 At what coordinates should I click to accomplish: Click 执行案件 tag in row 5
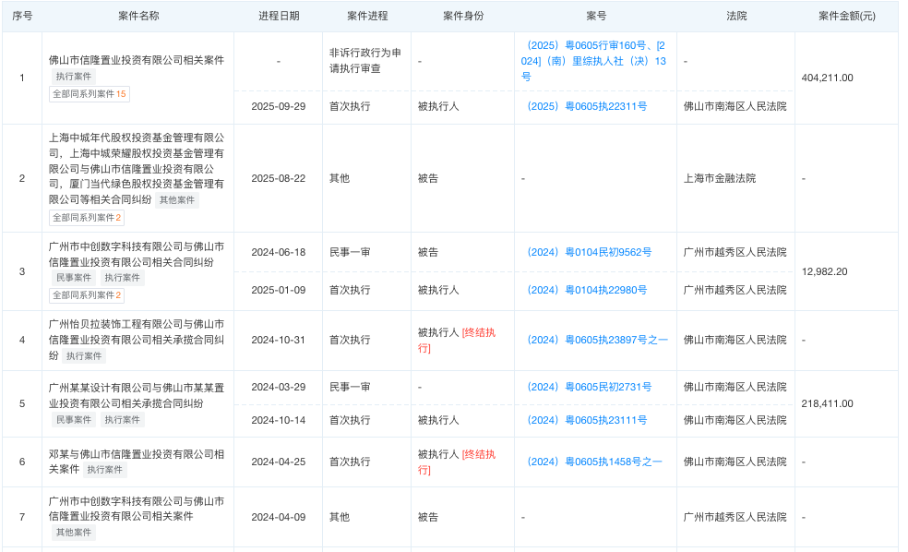(122, 420)
